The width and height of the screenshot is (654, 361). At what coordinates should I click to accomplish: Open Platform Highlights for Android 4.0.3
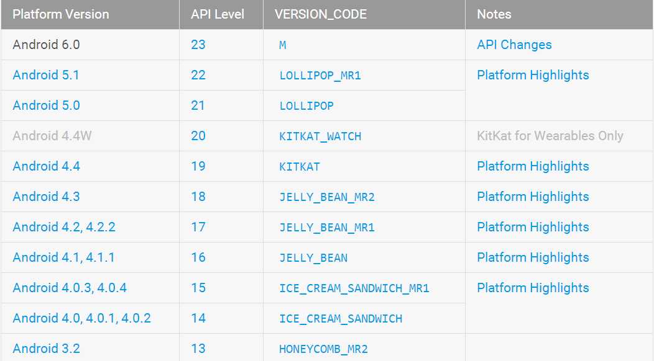(x=533, y=288)
